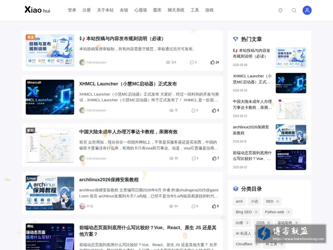Select the Python web category tag
The height and width of the screenshot is (250, 333).
(277, 212)
